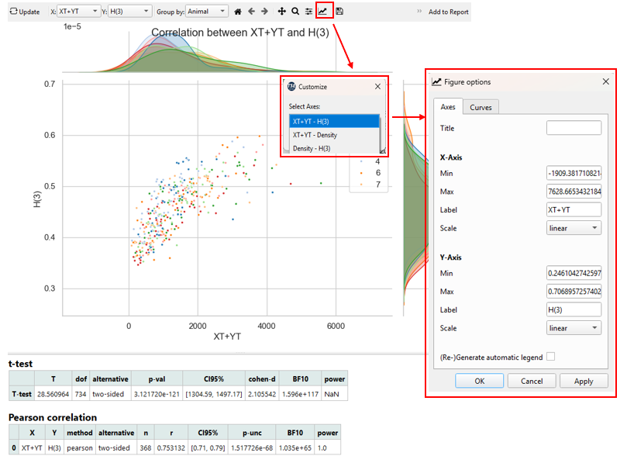Click the Home view icon in toolbar
The height and width of the screenshot is (463, 627).
coord(237,11)
